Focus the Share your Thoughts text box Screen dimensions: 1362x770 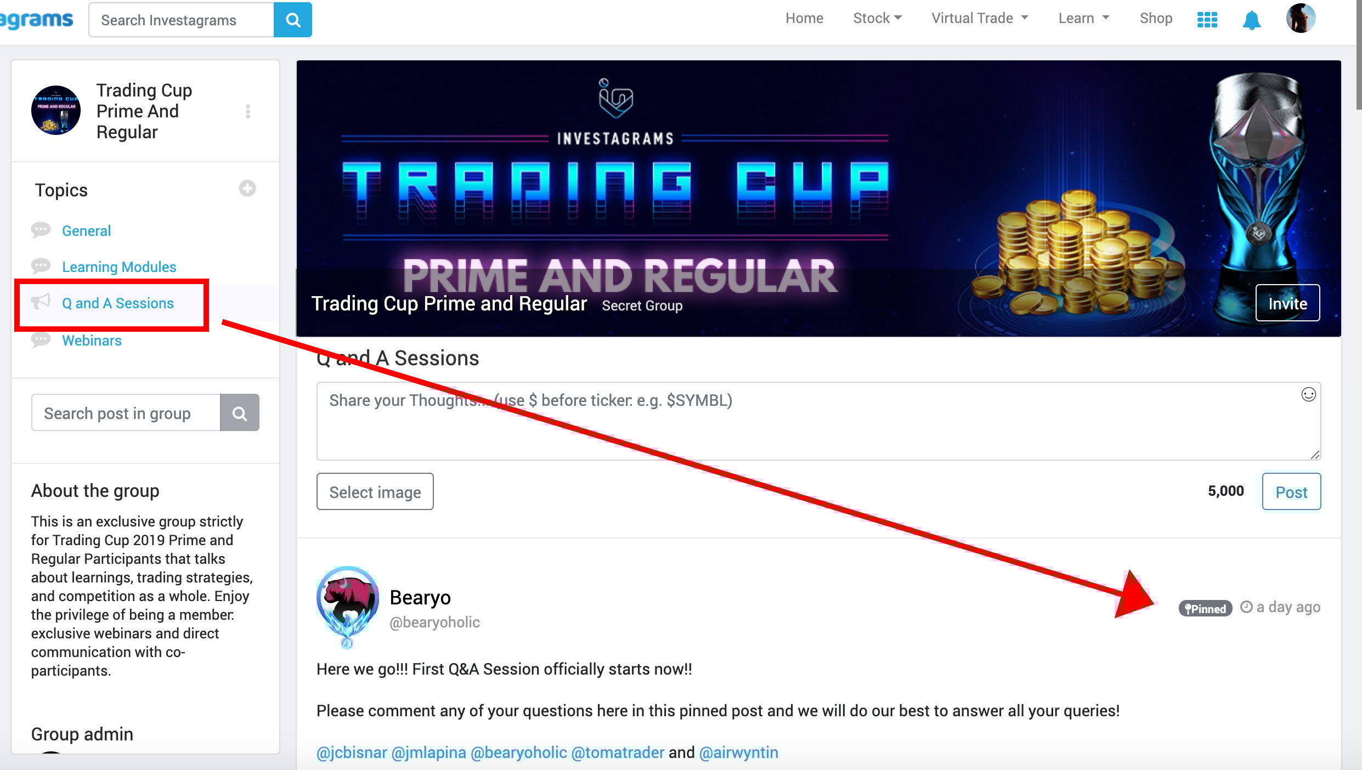[x=818, y=421]
